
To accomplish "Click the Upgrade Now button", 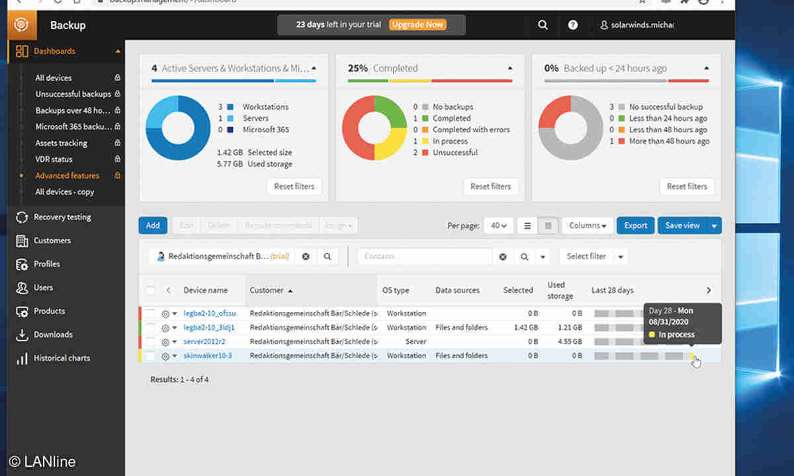I will pyautogui.click(x=417, y=25).
